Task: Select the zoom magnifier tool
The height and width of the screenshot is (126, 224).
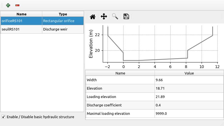Action: coord(115,17)
